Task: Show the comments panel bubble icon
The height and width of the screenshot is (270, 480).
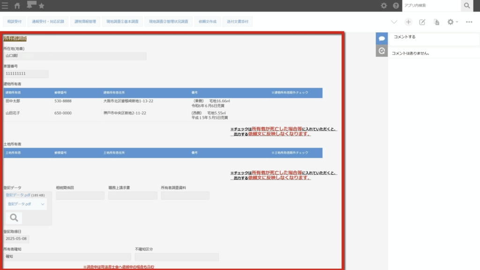Action: tap(382, 38)
